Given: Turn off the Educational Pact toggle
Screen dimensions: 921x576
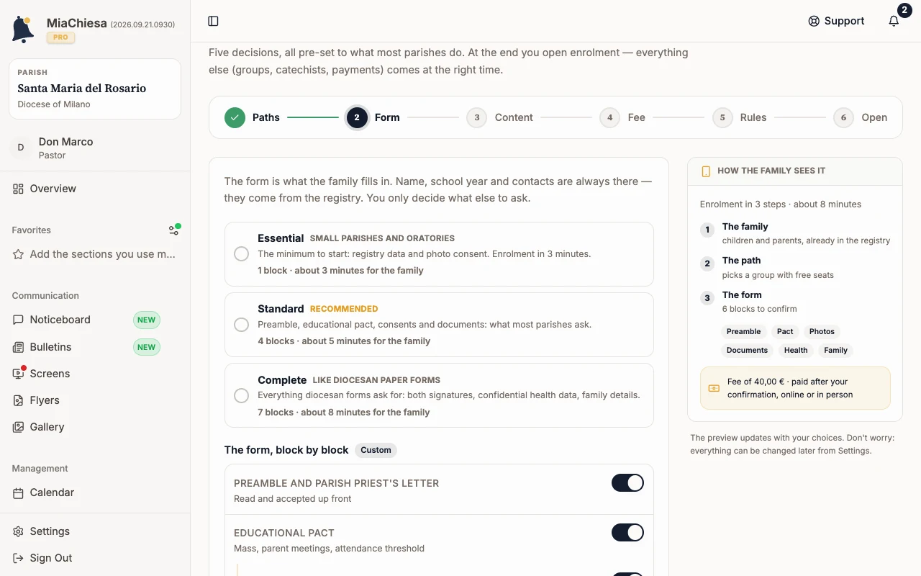Looking at the screenshot, I should coord(627,532).
